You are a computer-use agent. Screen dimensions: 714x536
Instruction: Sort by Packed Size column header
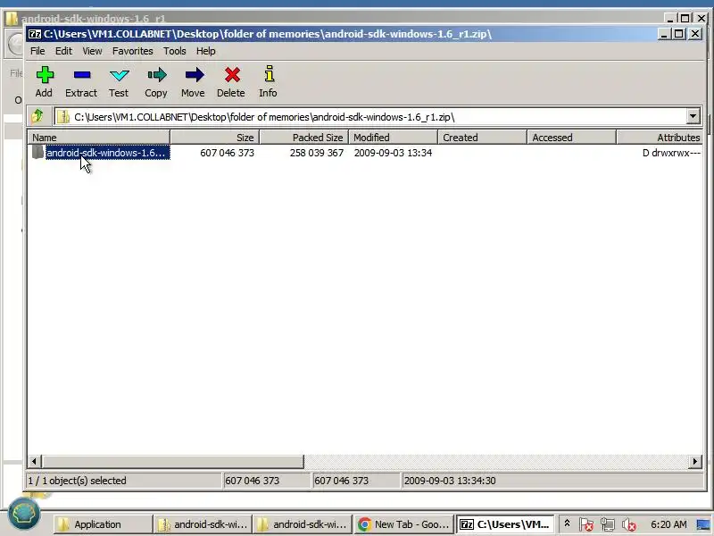303,138
